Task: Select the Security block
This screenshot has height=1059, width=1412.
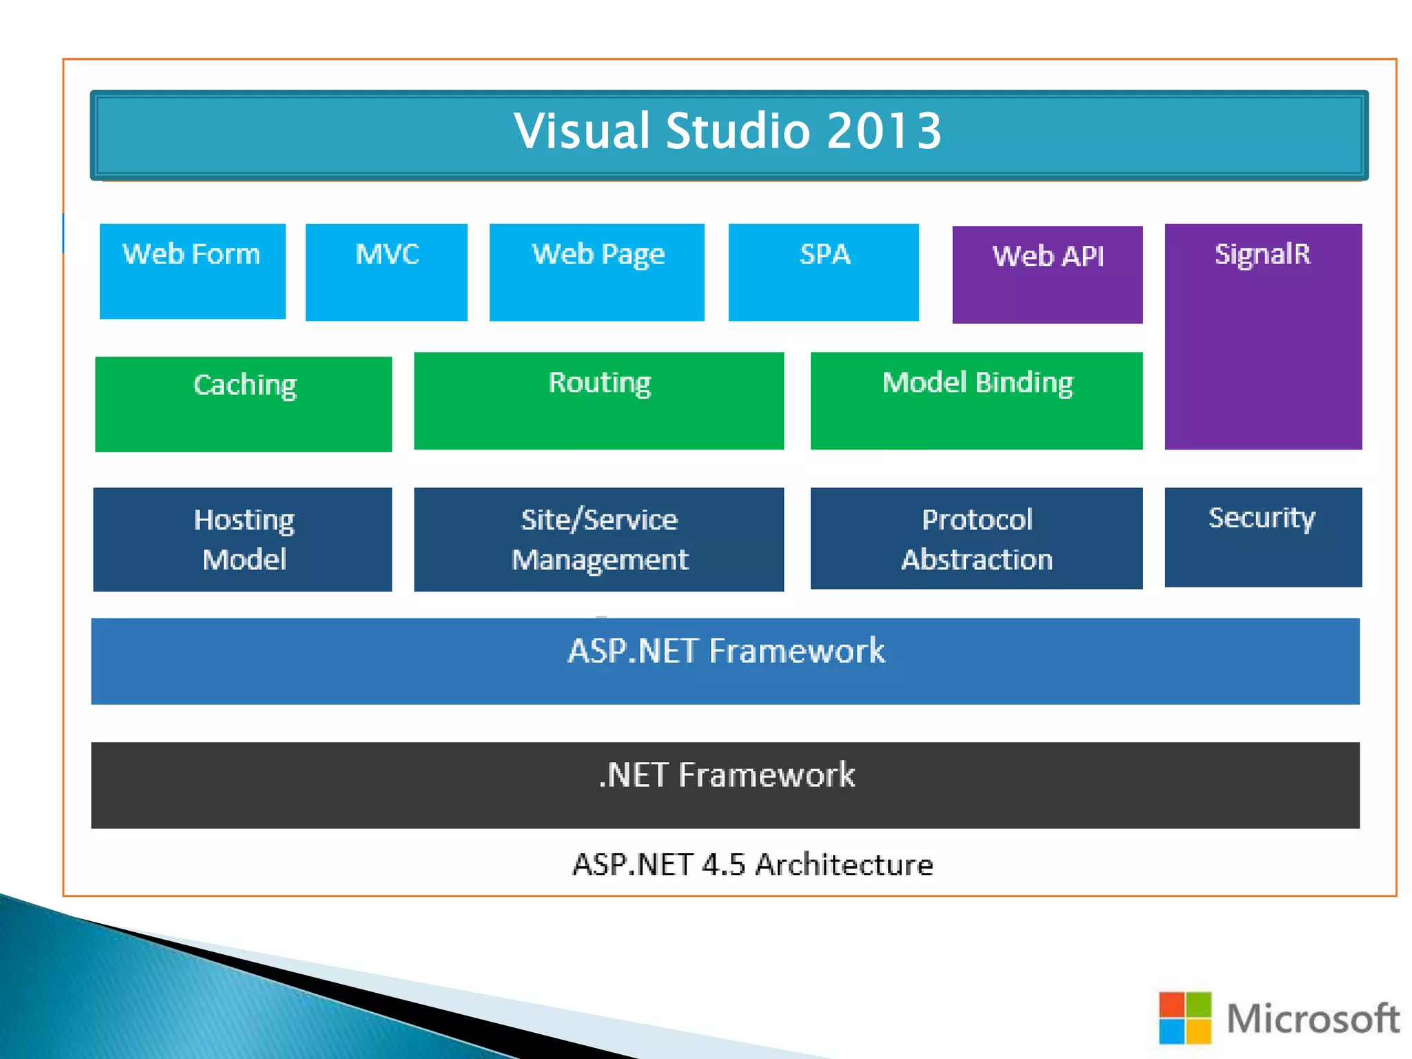Action: point(1262,536)
